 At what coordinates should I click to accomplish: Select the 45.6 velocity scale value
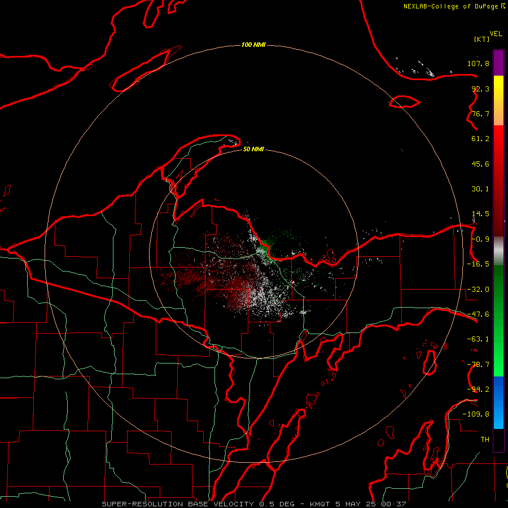pyautogui.click(x=480, y=164)
